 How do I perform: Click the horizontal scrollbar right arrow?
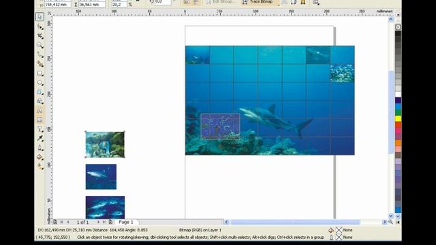coord(384,222)
